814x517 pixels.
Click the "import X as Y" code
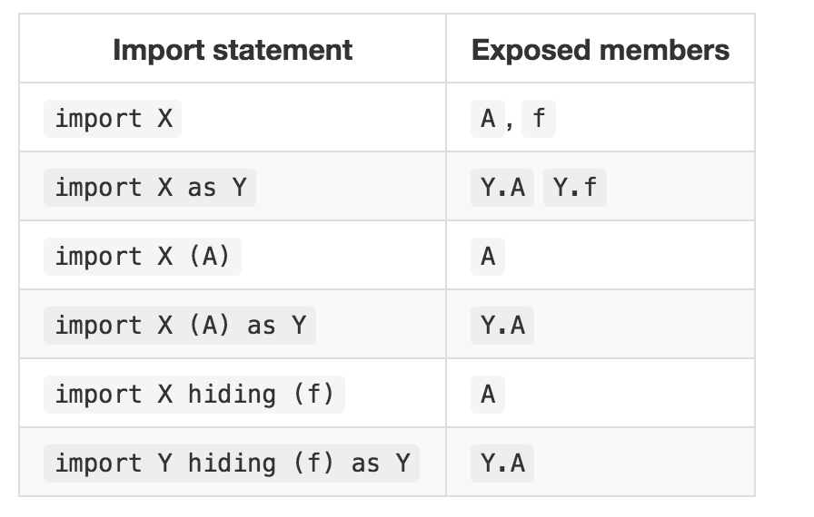(150, 188)
